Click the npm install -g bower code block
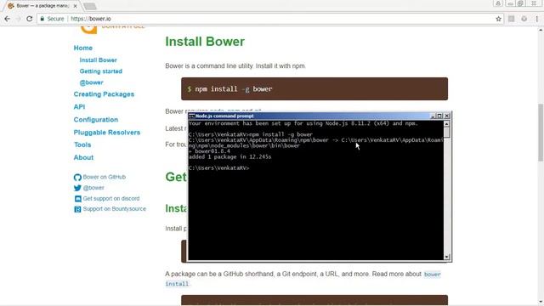 point(314,88)
